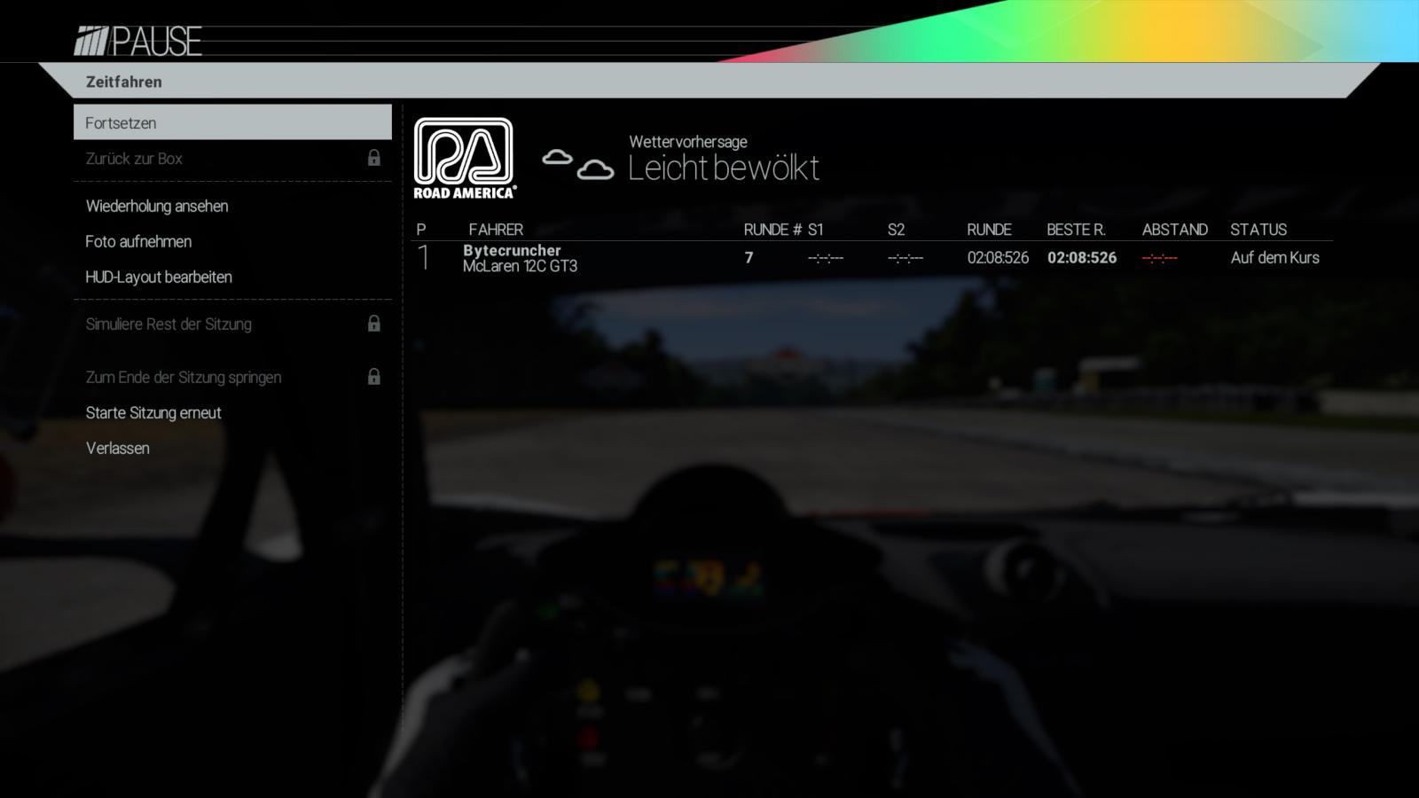The height and width of the screenshot is (798, 1419).
Task: Click the FAHRER column header
Action: coord(496,230)
